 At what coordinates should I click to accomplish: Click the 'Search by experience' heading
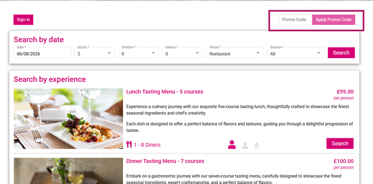[50, 79]
